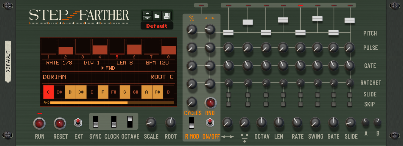Flip the randomizer ON/OFF toggle switch

coord(209,123)
